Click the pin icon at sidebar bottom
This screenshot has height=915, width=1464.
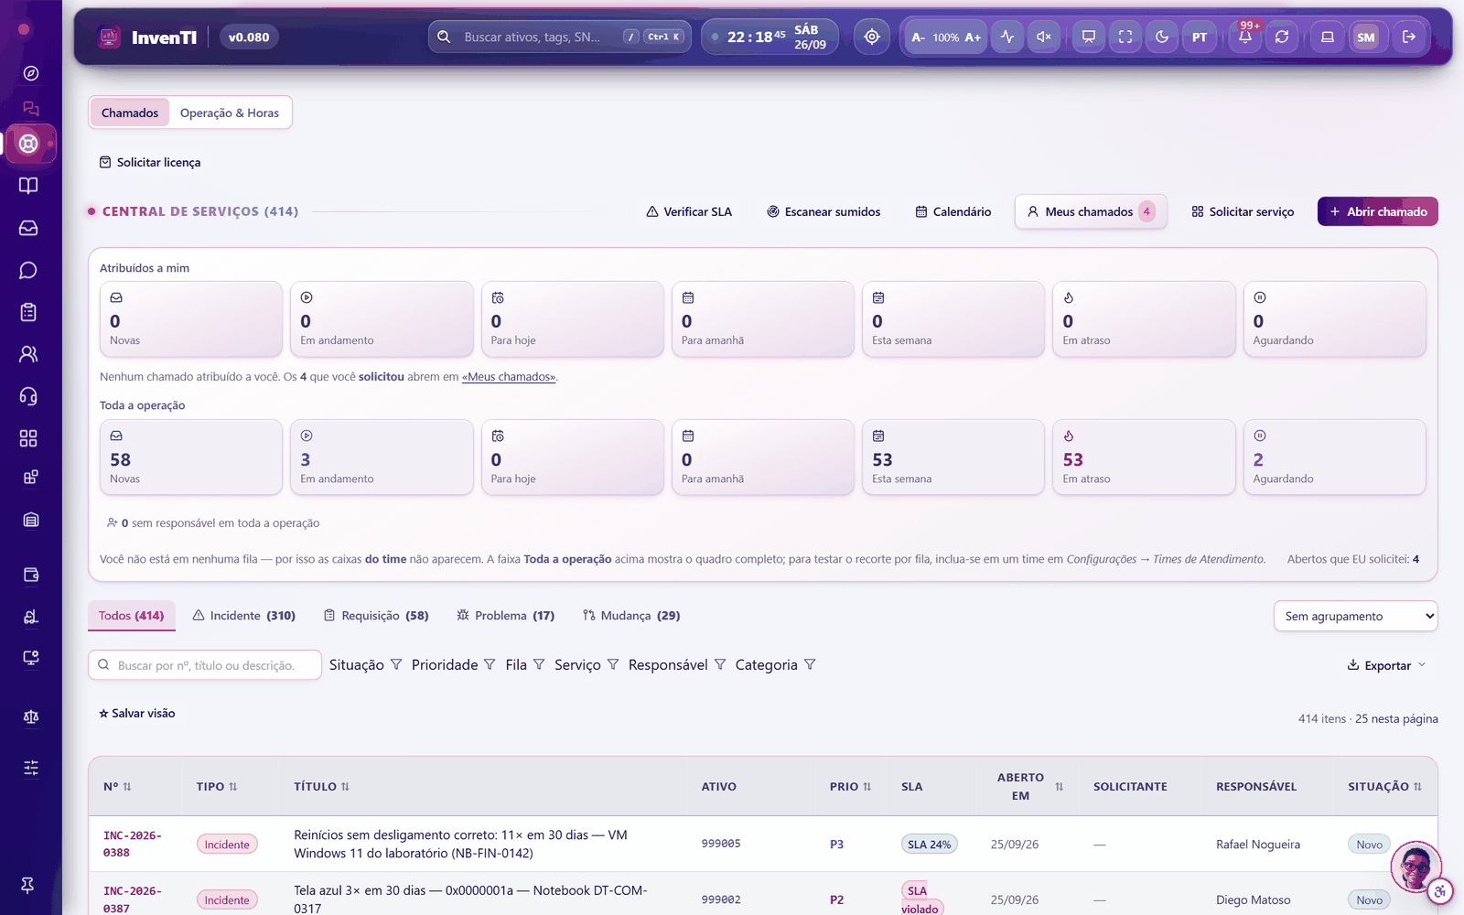point(27,885)
